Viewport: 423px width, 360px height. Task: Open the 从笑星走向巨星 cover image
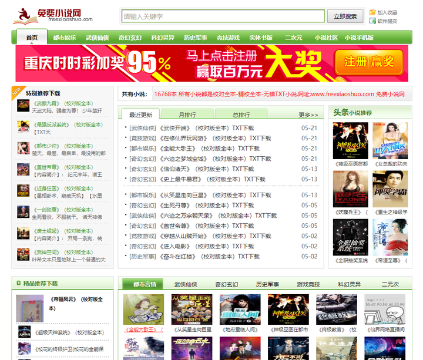[192, 309]
